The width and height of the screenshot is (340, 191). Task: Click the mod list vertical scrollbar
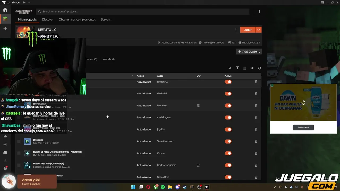(262, 82)
